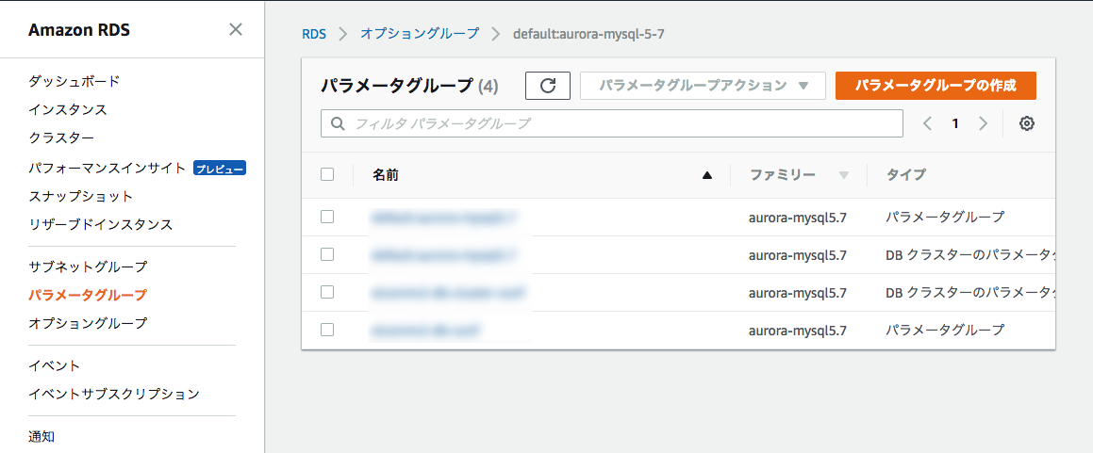Screen dimensions: 1093x453
Task: Toggle the select-all checkbox in header
Action: point(327,174)
